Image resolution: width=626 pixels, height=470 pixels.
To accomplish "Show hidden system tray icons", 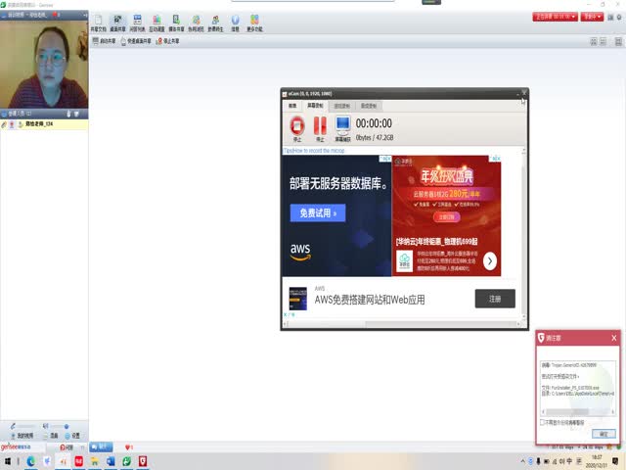I will [x=522, y=461].
